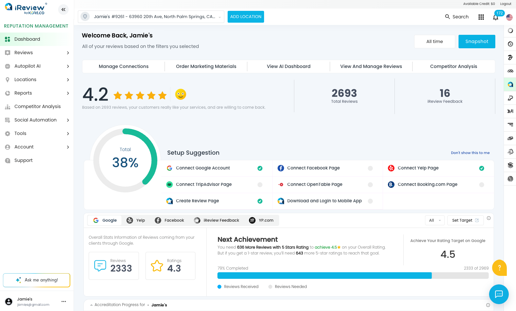The image size is (516, 311).
Task: Open the blue chat bubble widget
Action: click(x=499, y=294)
